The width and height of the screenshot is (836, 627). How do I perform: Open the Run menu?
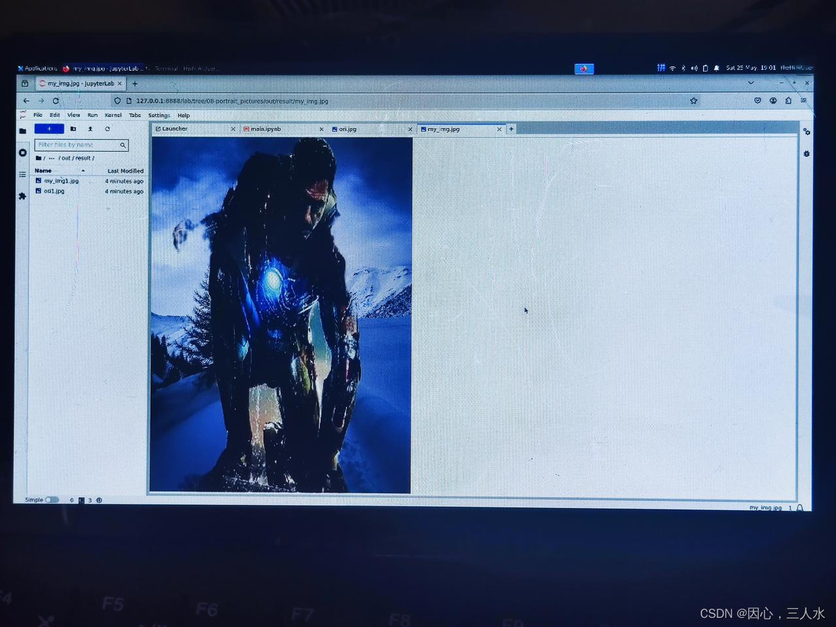(93, 115)
